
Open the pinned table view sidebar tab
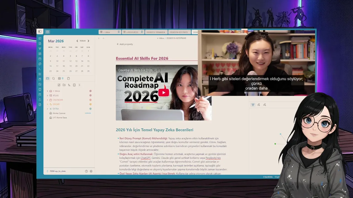[61, 78]
